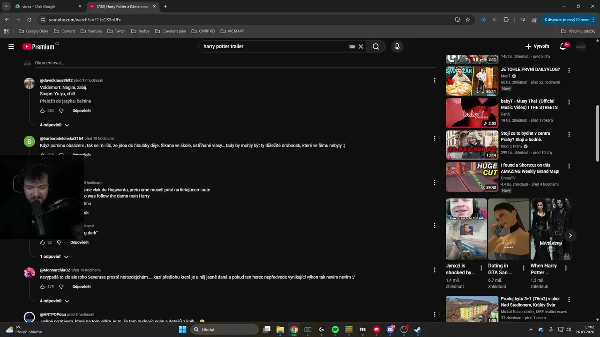Click the 'Vytvořit' create button
This screenshot has width=600, height=337.
537,46
